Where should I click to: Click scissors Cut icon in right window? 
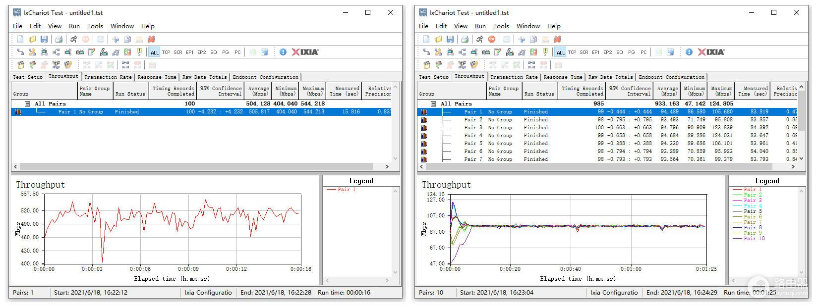pos(522,39)
